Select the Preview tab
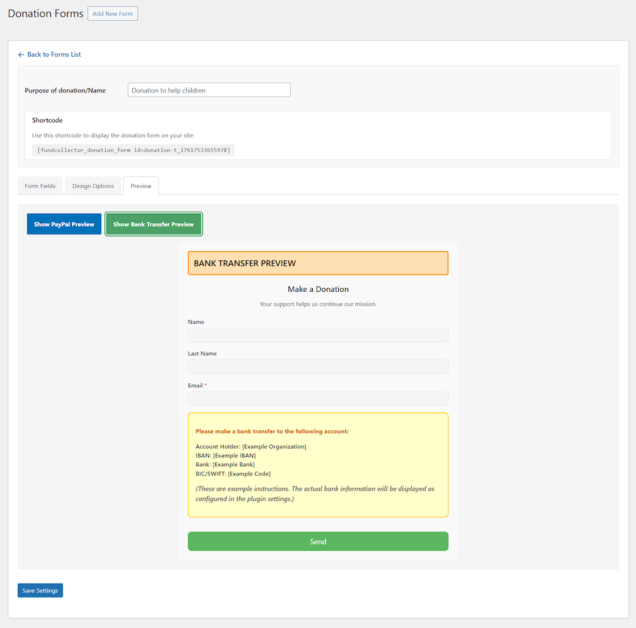 140,185
